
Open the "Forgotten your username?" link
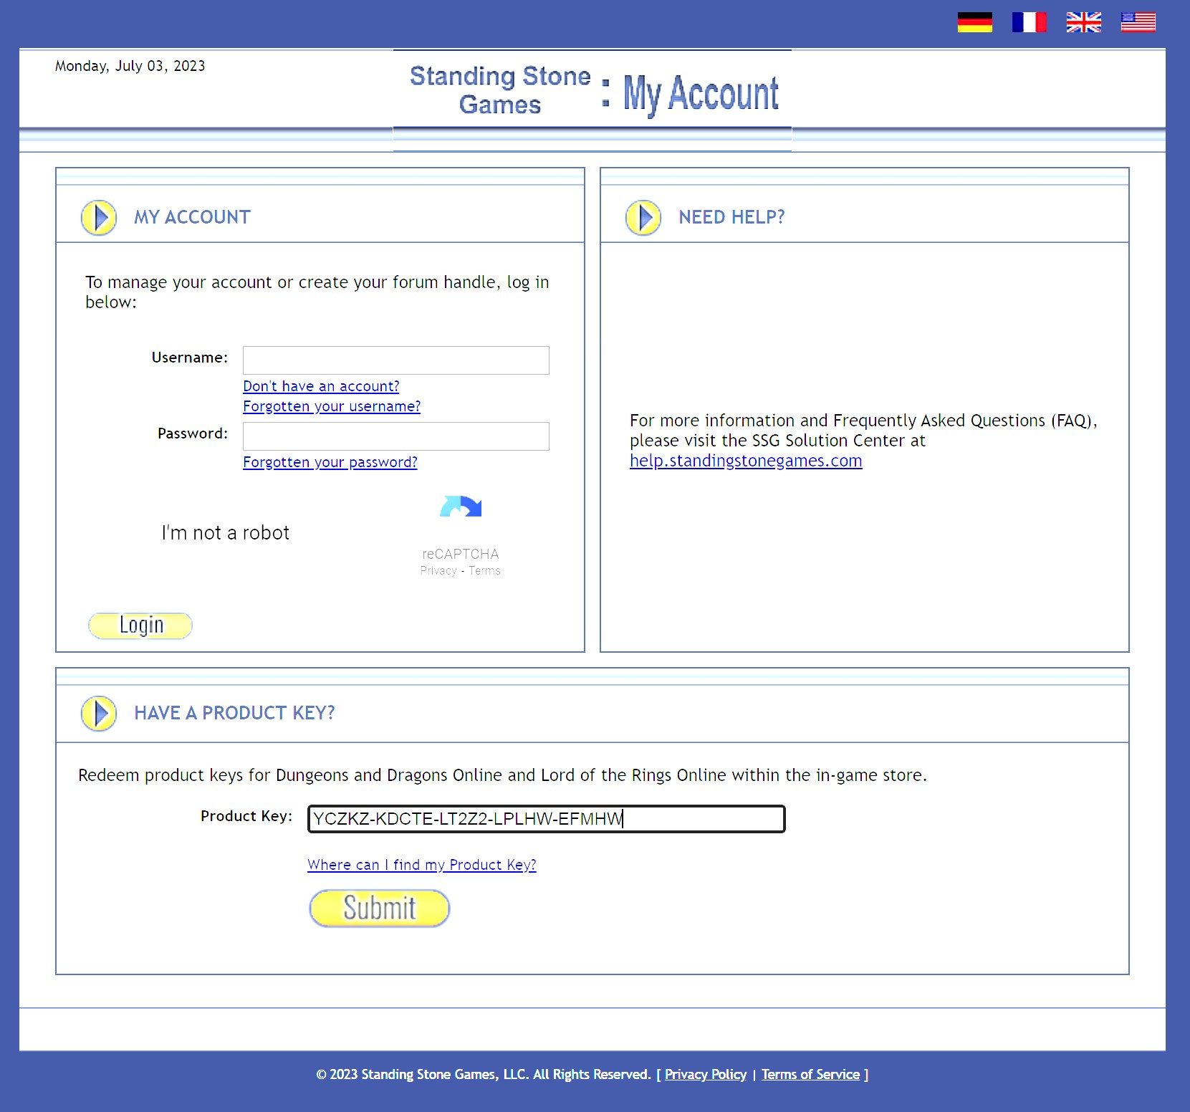[332, 406]
